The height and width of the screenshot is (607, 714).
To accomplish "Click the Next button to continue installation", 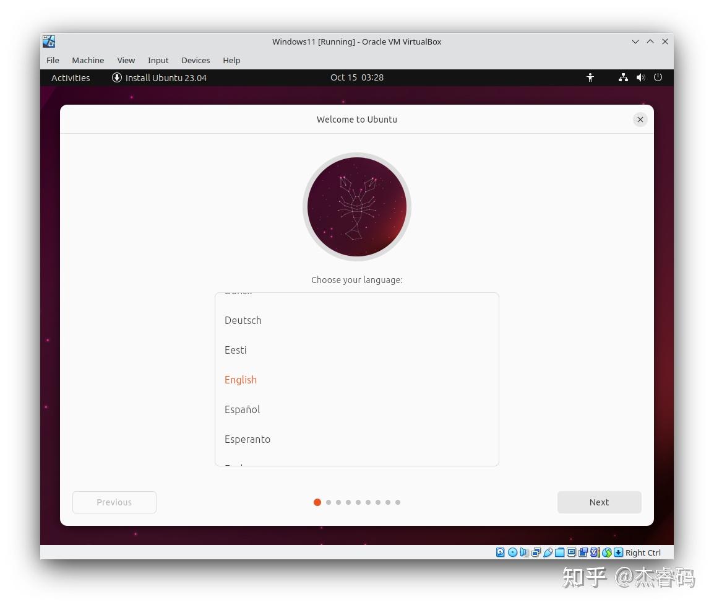I will click(598, 502).
